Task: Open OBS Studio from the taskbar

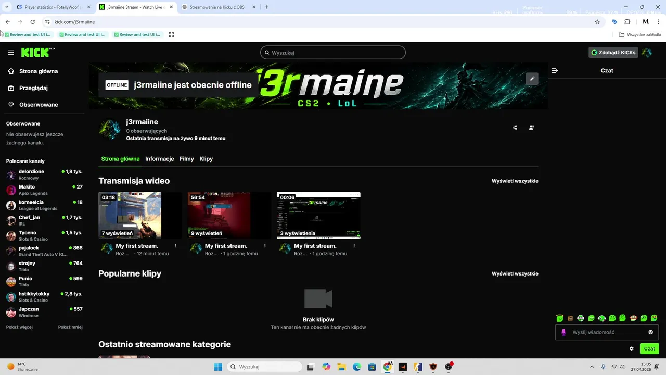Action: (x=449, y=367)
